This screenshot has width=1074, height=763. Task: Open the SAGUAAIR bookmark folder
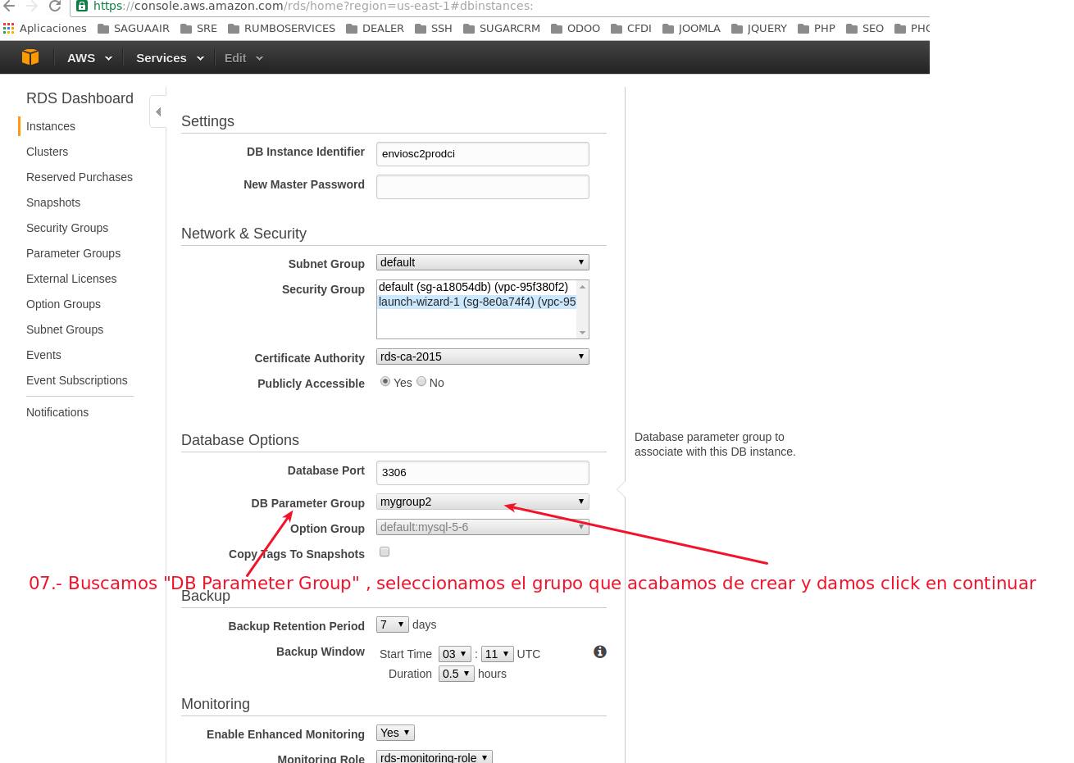click(134, 28)
